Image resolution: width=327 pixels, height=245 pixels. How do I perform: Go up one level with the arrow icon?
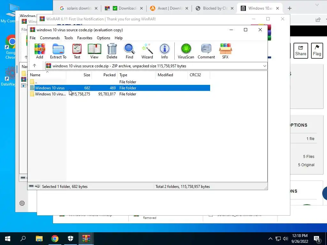coord(34,66)
